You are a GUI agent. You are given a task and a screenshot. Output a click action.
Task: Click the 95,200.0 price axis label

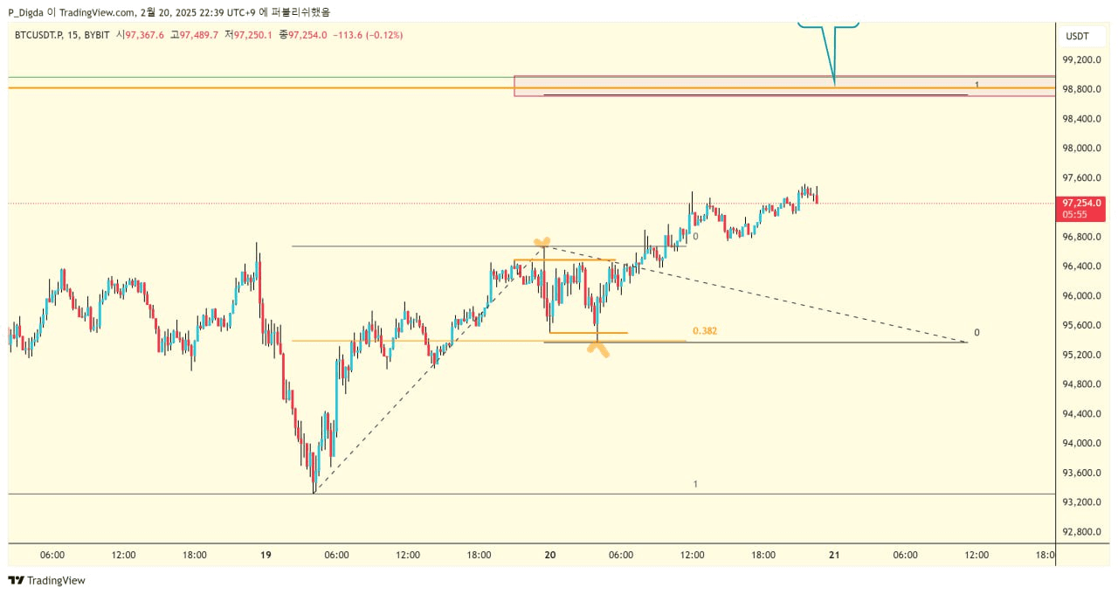(1080, 355)
